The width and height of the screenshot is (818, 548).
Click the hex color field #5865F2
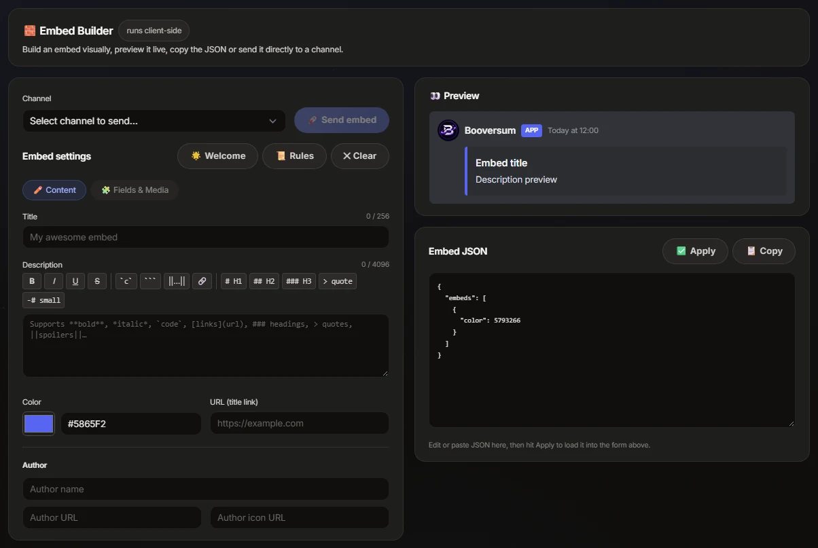pos(131,424)
